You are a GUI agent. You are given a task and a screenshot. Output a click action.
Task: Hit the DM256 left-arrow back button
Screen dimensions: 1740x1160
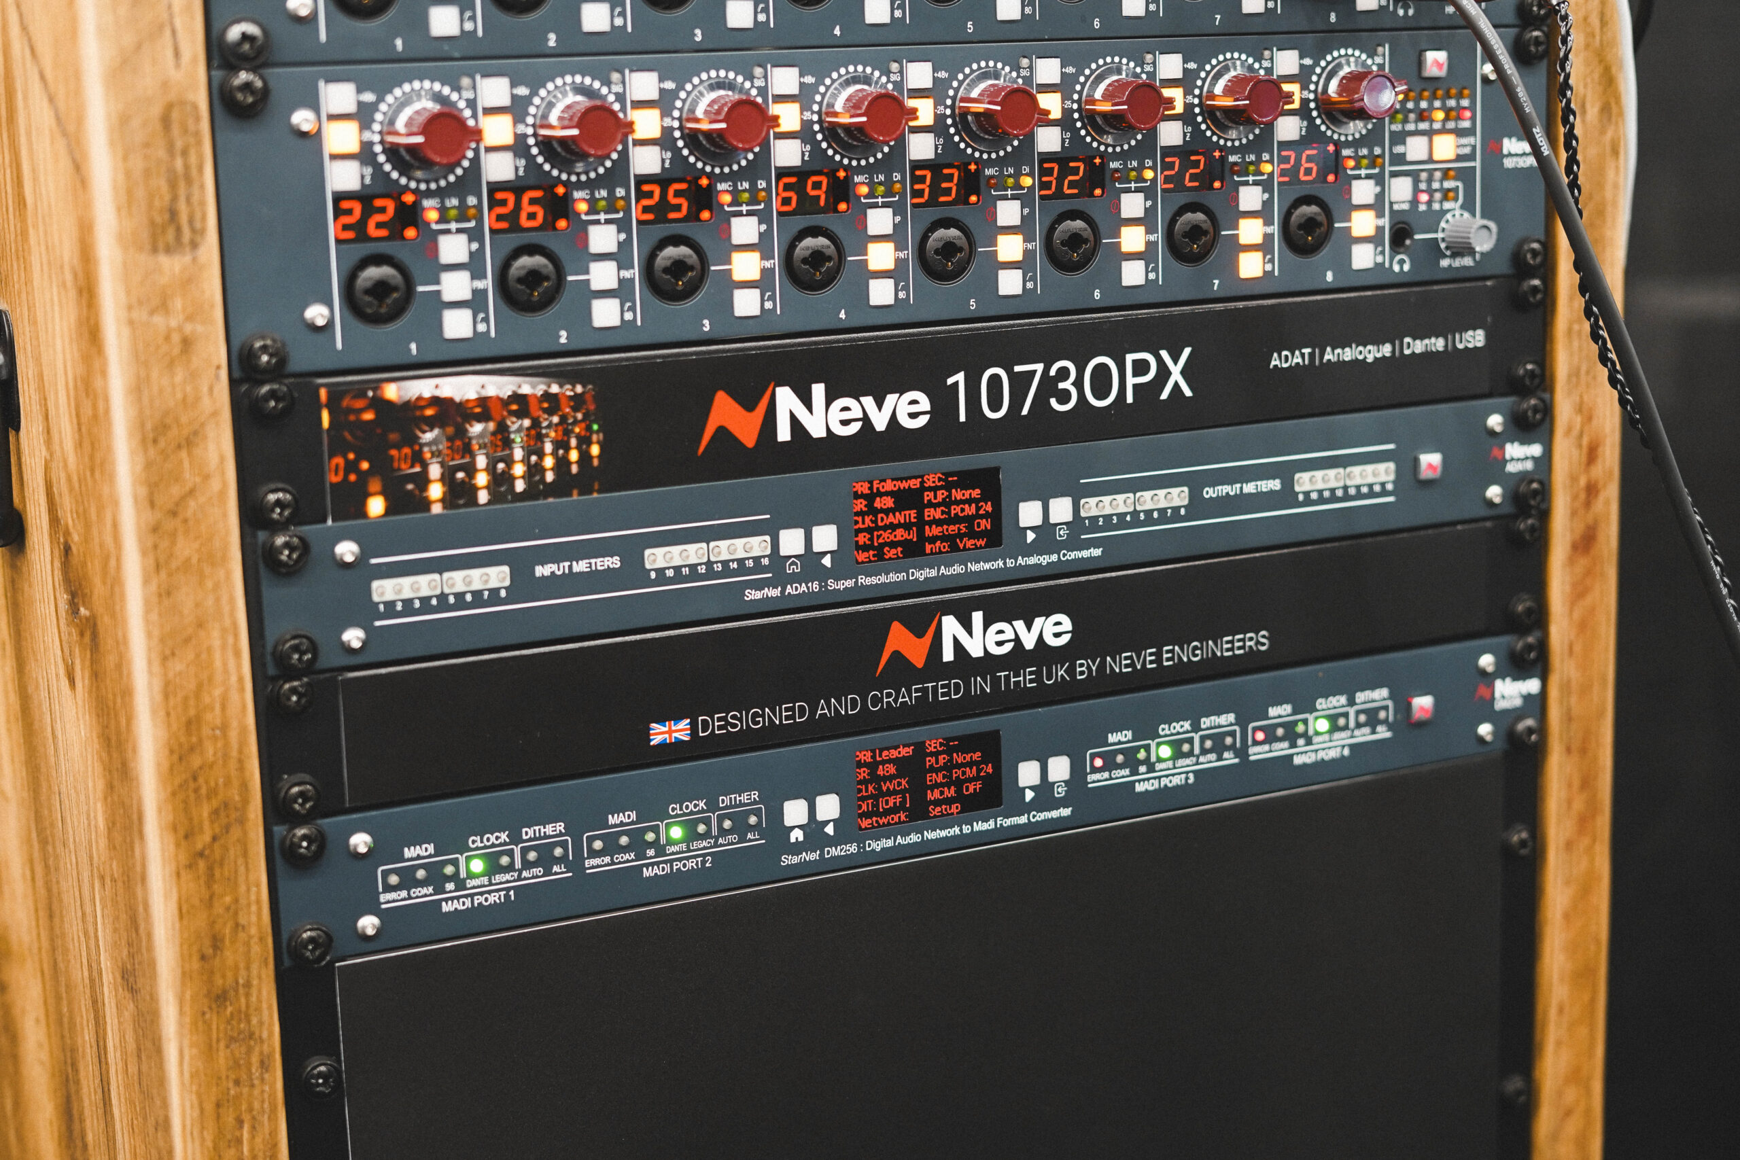click(x=828, y=807)
